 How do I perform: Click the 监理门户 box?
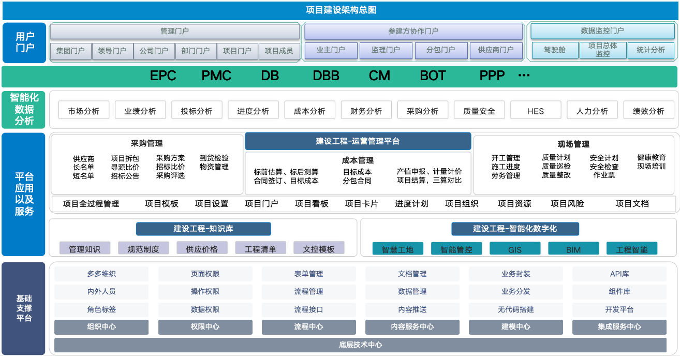click(x=386, y=50)
